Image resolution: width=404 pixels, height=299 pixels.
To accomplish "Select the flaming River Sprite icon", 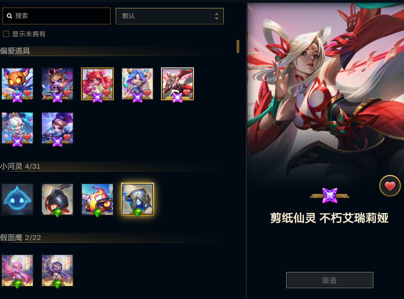I will 97,199.
